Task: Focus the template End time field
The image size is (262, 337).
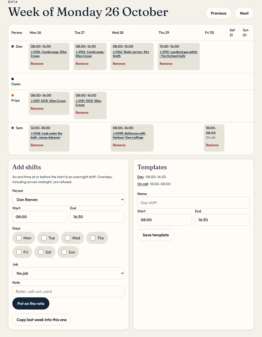Action: pyautogui.click(x=222, y=220)
